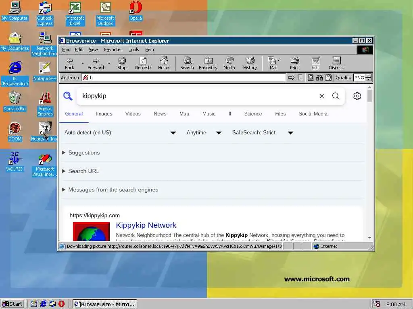Click the binoculars find icon
This screenshot has width=413, height=309.
coord(319,78)
